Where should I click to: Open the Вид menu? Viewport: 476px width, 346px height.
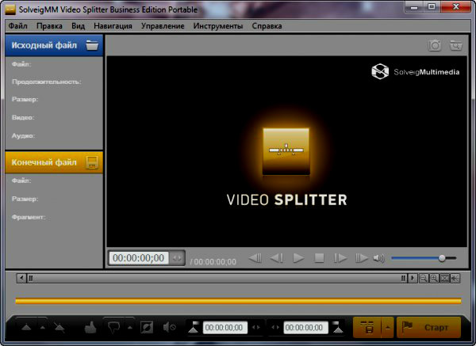78,26
